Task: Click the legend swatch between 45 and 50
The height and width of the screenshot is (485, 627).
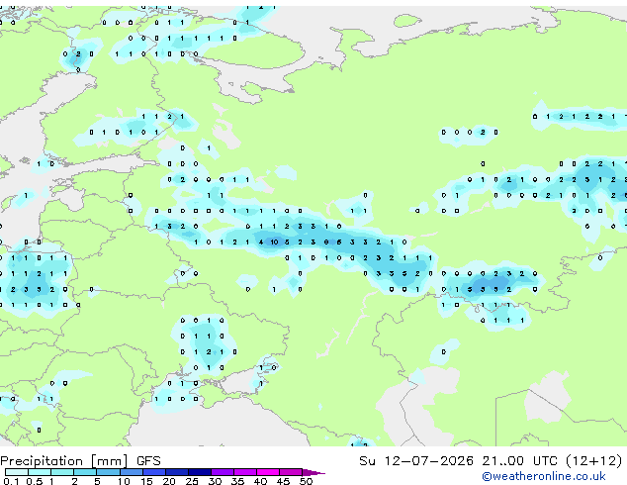Action: pos(291,472)
